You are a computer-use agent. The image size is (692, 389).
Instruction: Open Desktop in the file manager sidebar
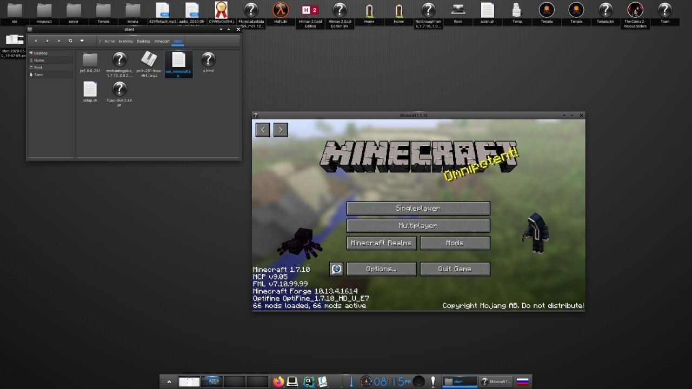(x=50, y=53)
